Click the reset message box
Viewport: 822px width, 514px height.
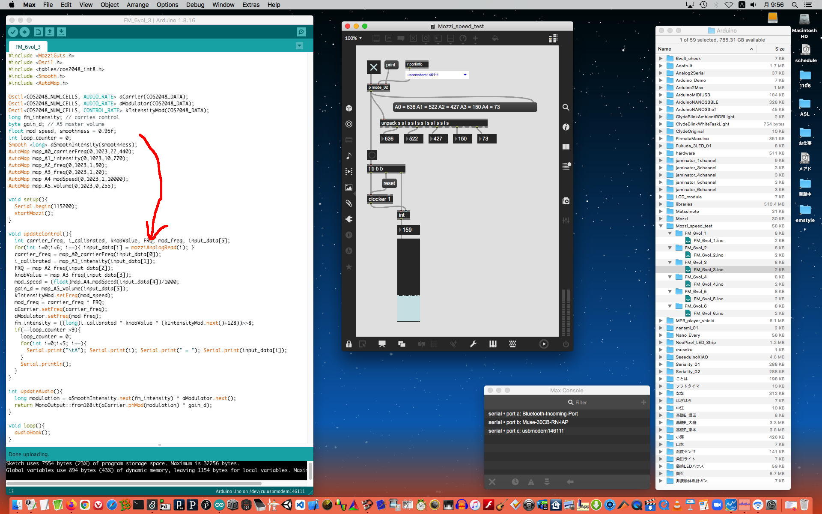(389, 183)
